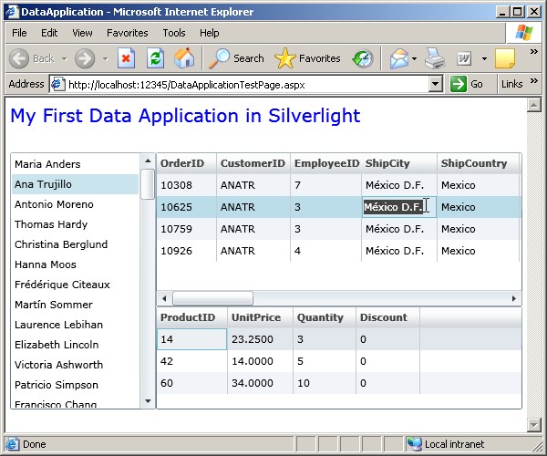Image resolution: width=547 pixels, height=456 pixels.
Task: Select order row 10926
Action: coord(339,251)
